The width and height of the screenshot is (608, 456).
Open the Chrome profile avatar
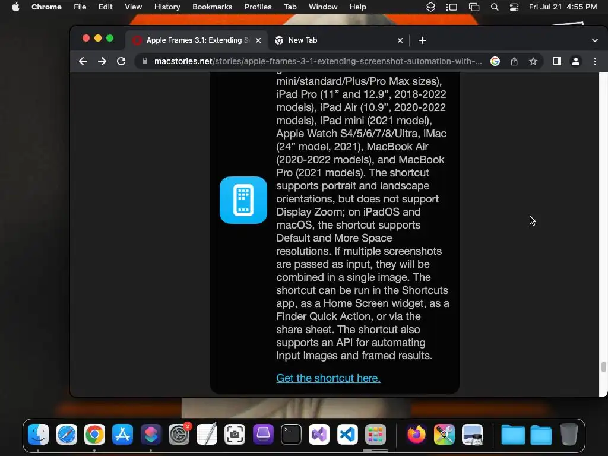pos(576,61)
